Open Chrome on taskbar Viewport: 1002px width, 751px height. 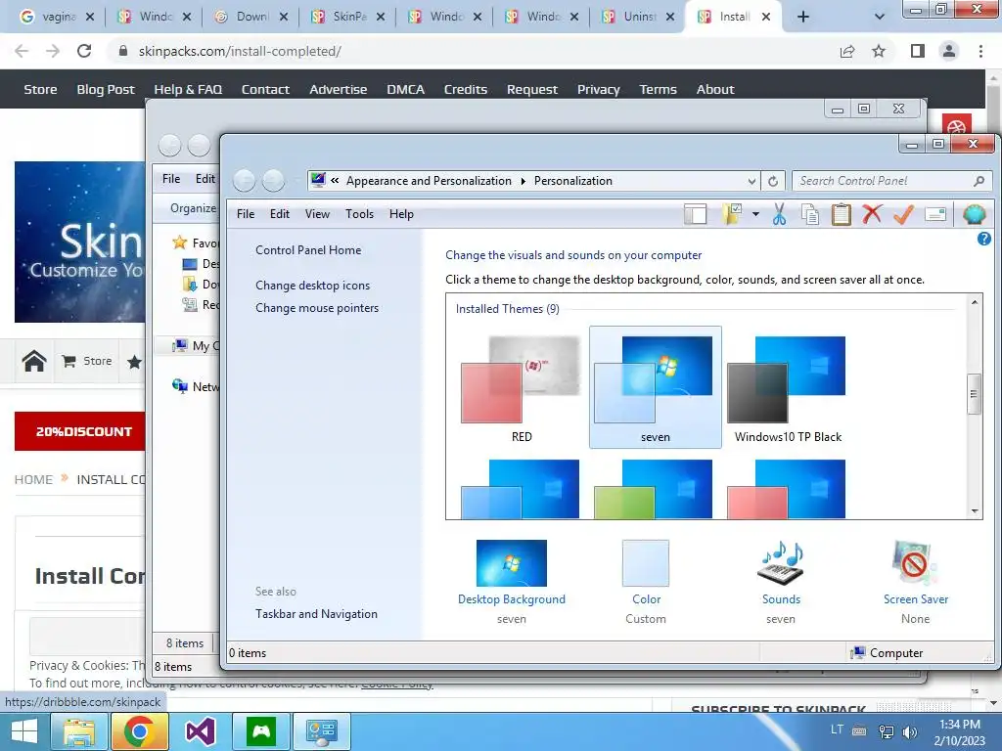pos(139,731)
